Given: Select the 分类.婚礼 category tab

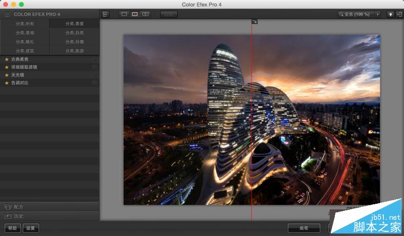Looking at the screenshot, I should coord(25,42).
